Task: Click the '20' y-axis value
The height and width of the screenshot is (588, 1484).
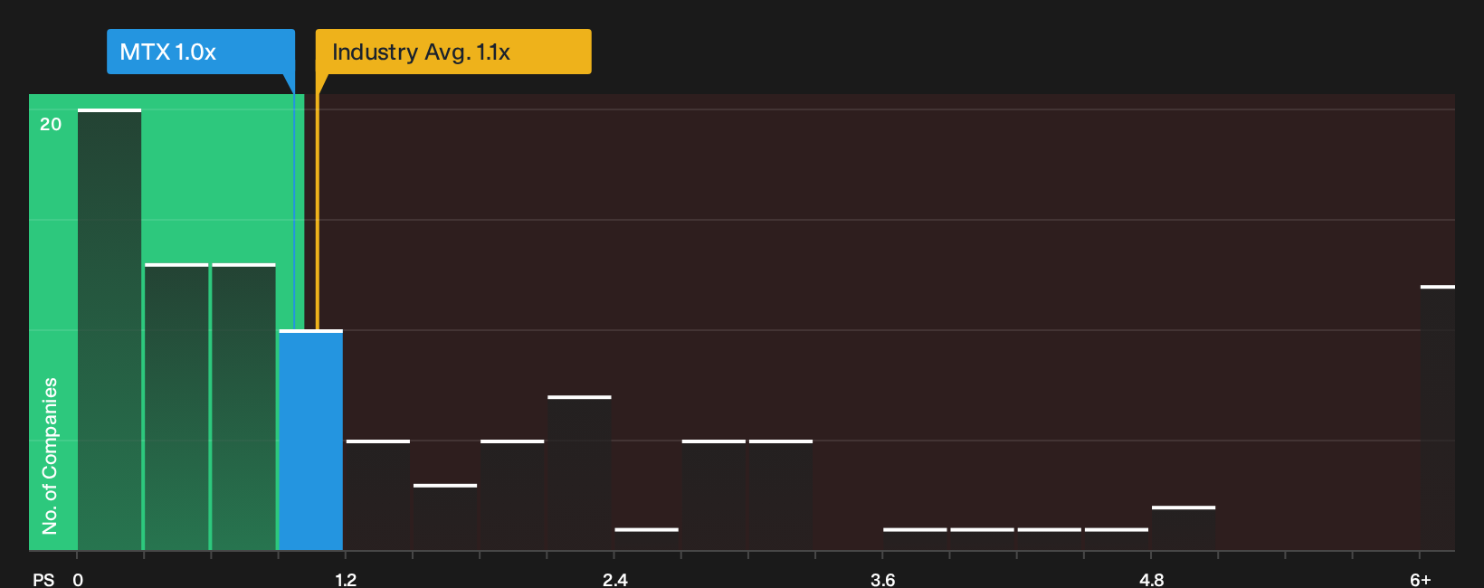Action: tap(51, 125)
